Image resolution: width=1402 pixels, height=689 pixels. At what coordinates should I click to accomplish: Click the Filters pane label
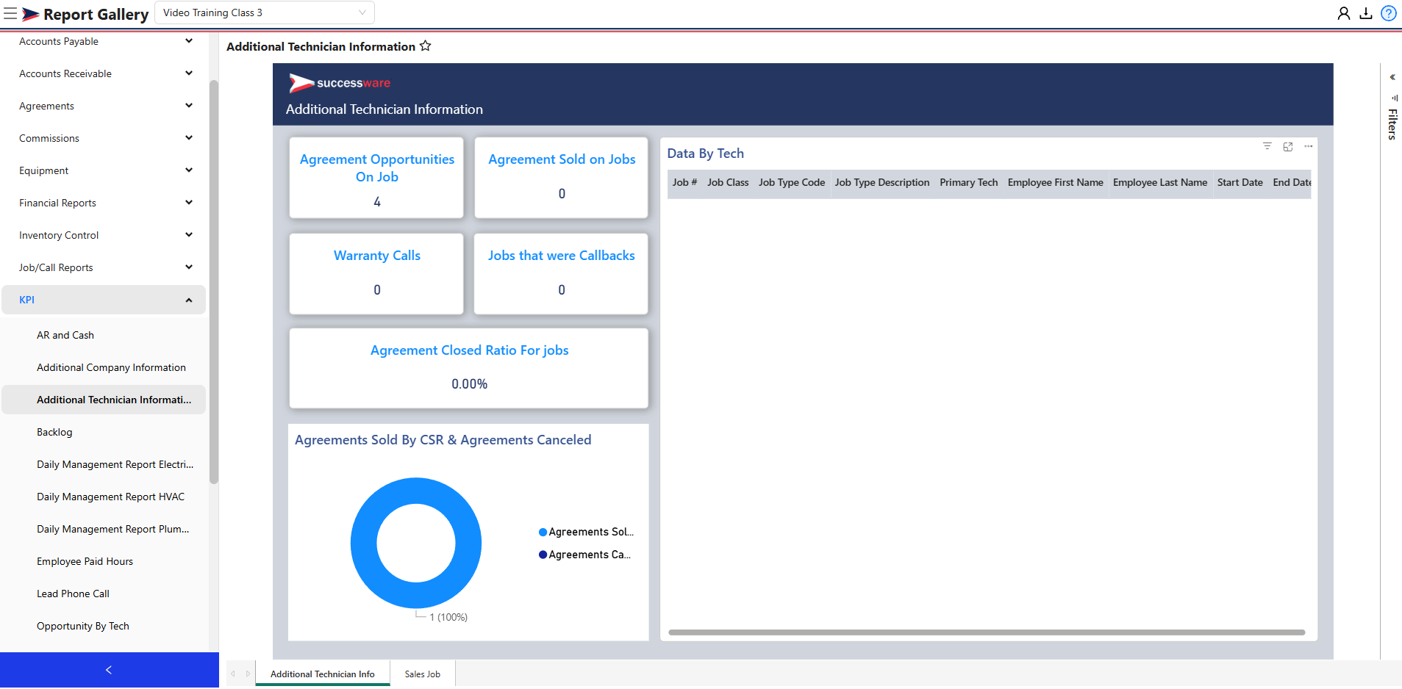pos(1392,123)
